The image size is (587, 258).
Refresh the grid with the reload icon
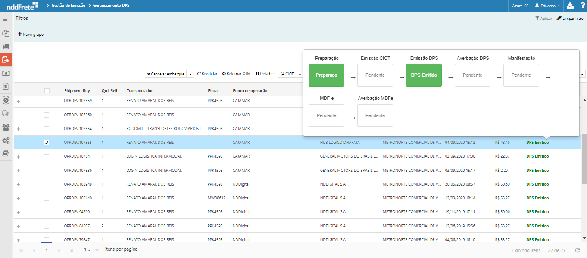click(x=578, y=250)
